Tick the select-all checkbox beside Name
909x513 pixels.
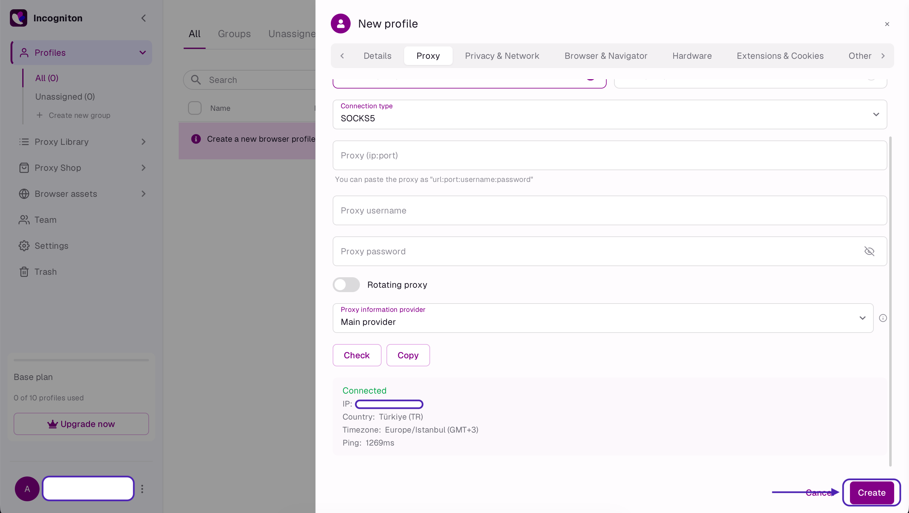[195, 108]
